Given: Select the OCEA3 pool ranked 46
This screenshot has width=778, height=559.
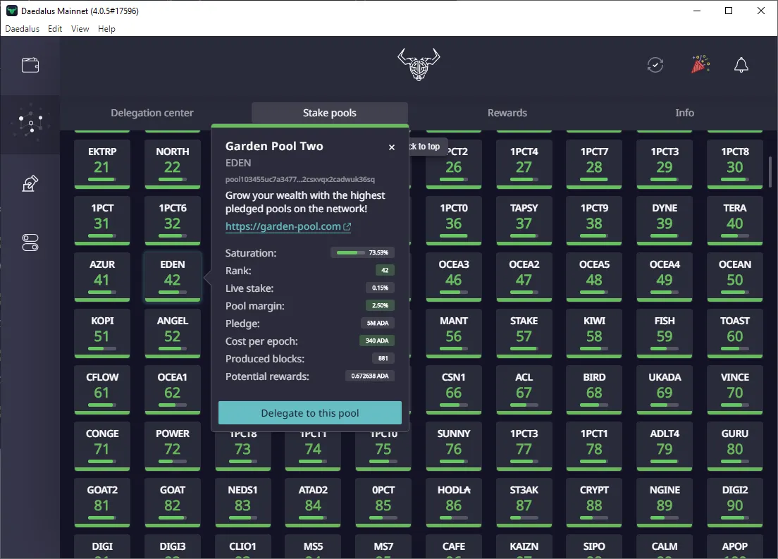Looking at the screenshot, I should click(x=454, y=276).
